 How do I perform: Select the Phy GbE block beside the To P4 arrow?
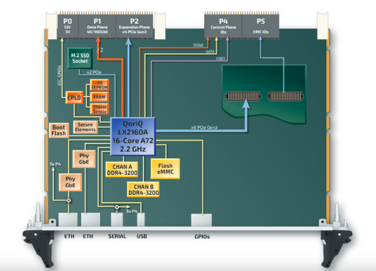click(70, 182)
